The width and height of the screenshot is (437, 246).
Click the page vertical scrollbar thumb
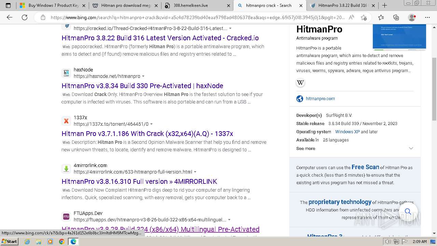pos(434,89)
